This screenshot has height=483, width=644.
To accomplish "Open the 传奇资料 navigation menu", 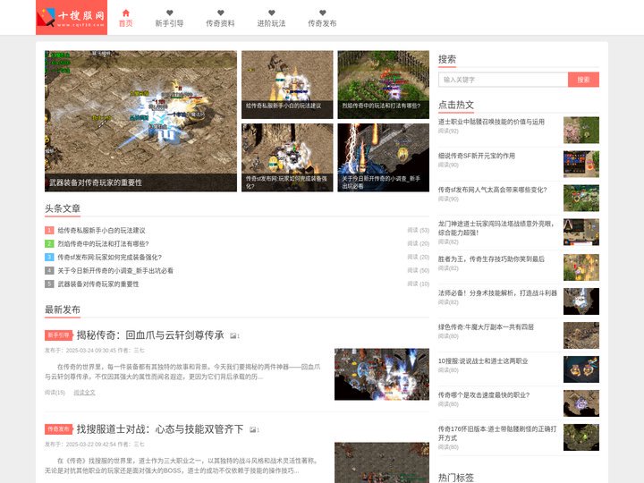I will click(221, 23).
